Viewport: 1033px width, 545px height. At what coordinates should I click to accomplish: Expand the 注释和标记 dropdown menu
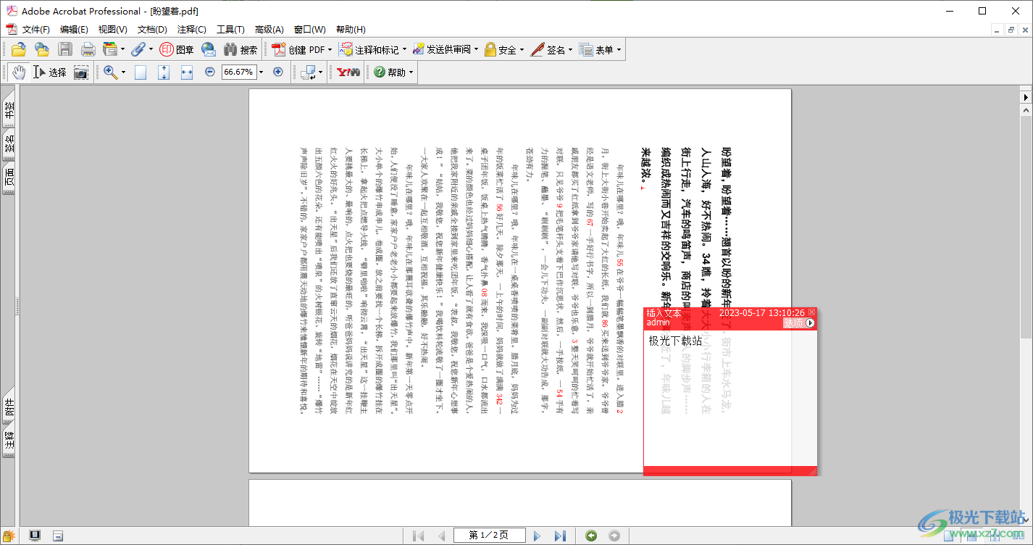pyautogui.click(x=373, y=50)
